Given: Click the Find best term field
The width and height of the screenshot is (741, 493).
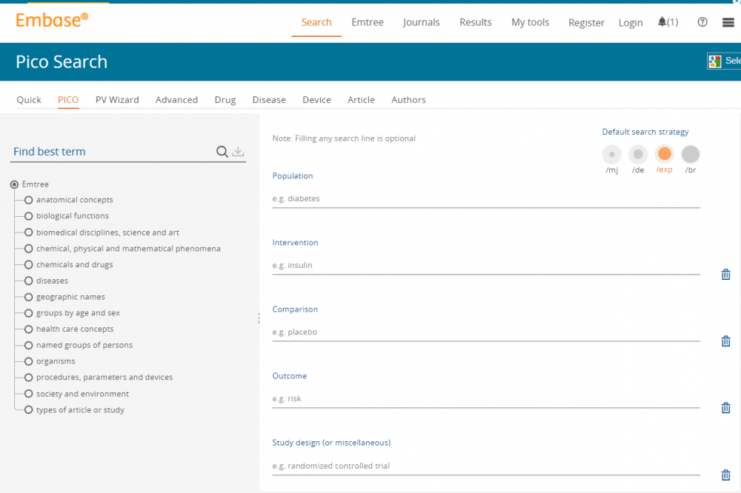Looking at the screenshot, I should pyautogui.click(x=113, y=152).
